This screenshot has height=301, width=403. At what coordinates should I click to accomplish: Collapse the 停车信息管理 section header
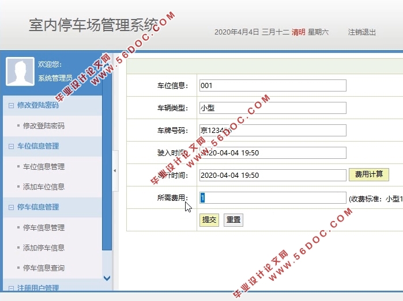pos(52,207)
